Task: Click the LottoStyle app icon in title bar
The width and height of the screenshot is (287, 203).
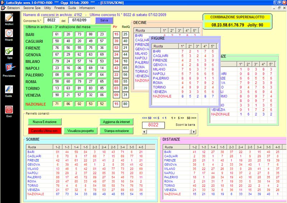Action: pos(3,3)
